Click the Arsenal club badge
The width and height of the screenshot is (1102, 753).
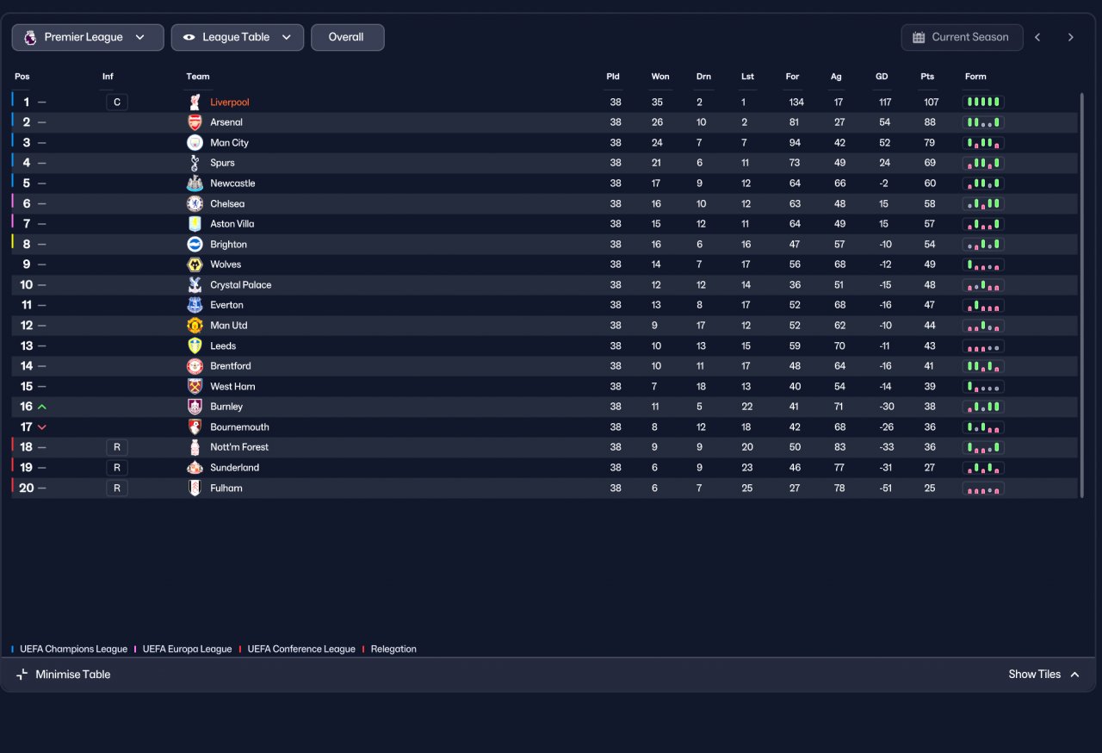click(x=195, y=122)
